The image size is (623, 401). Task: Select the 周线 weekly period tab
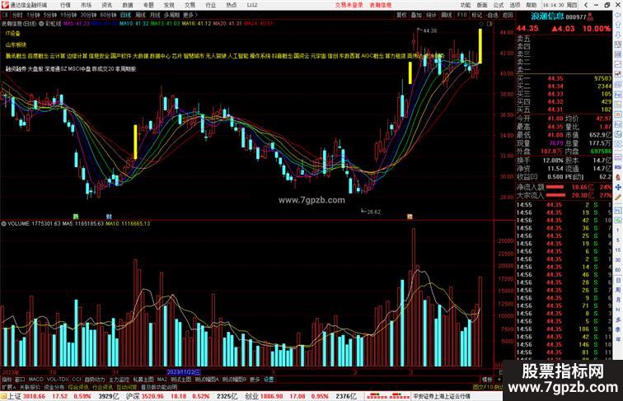click(x=140, y=15)
